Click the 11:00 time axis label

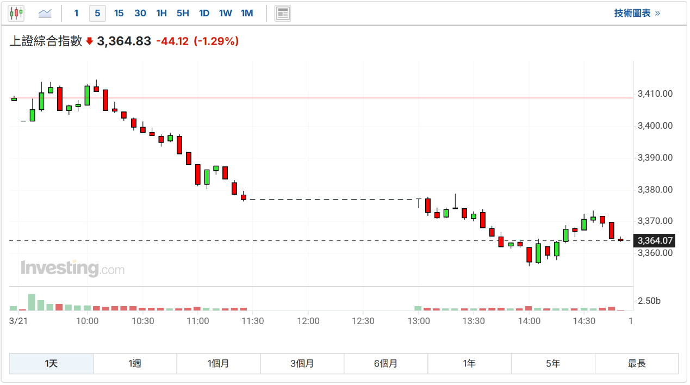click(x=198, y=321)
